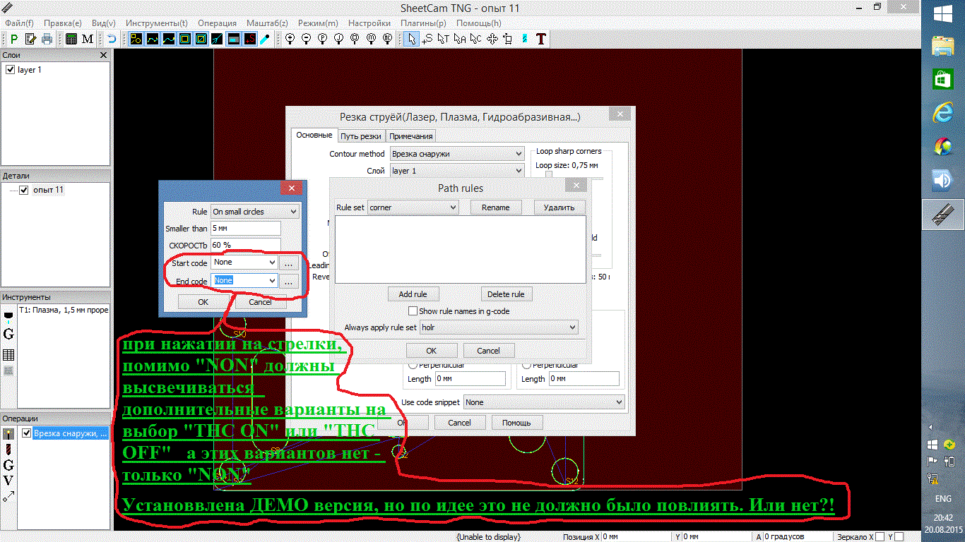Uncheck the Врезка снаружи operation checkbox
Screen dimensions: 965x542
tap(27, 433)
